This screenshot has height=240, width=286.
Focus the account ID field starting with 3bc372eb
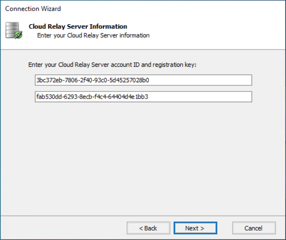tap(143, 80)
